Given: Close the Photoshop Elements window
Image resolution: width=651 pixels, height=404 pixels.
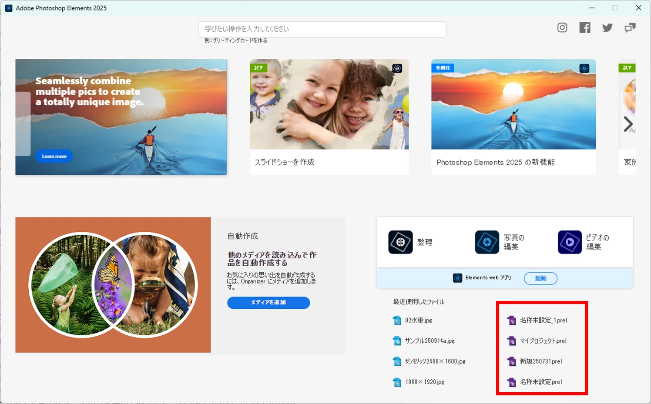Looking at the screenshot, I should [638, 8].
